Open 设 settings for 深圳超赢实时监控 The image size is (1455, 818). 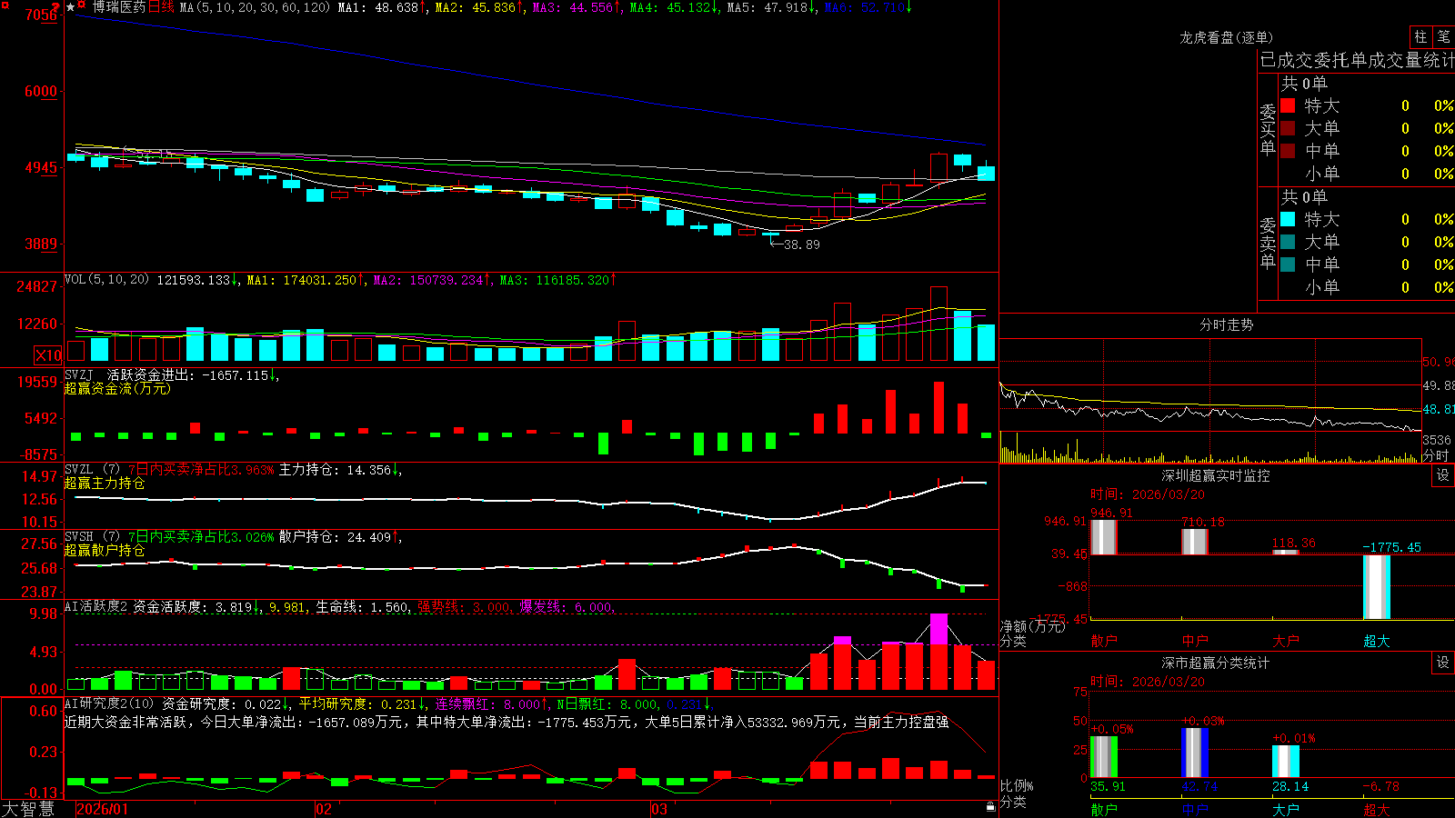pyautogui.click(x=1443, y=475)
